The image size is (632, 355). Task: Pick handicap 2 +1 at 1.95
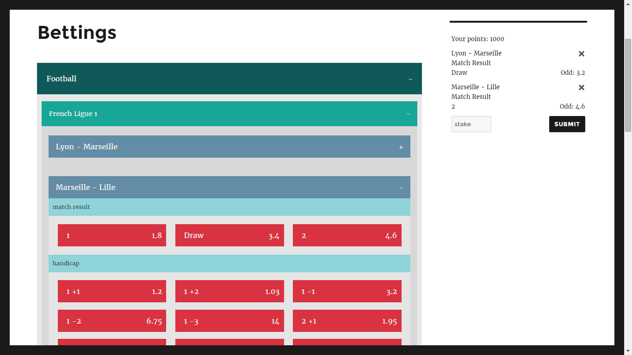[347, 321]
